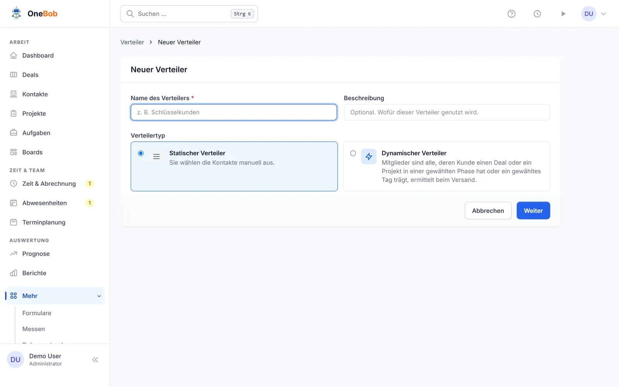Click the Kontakte building icon
The image size is (619, 387).
click(14, 94)
